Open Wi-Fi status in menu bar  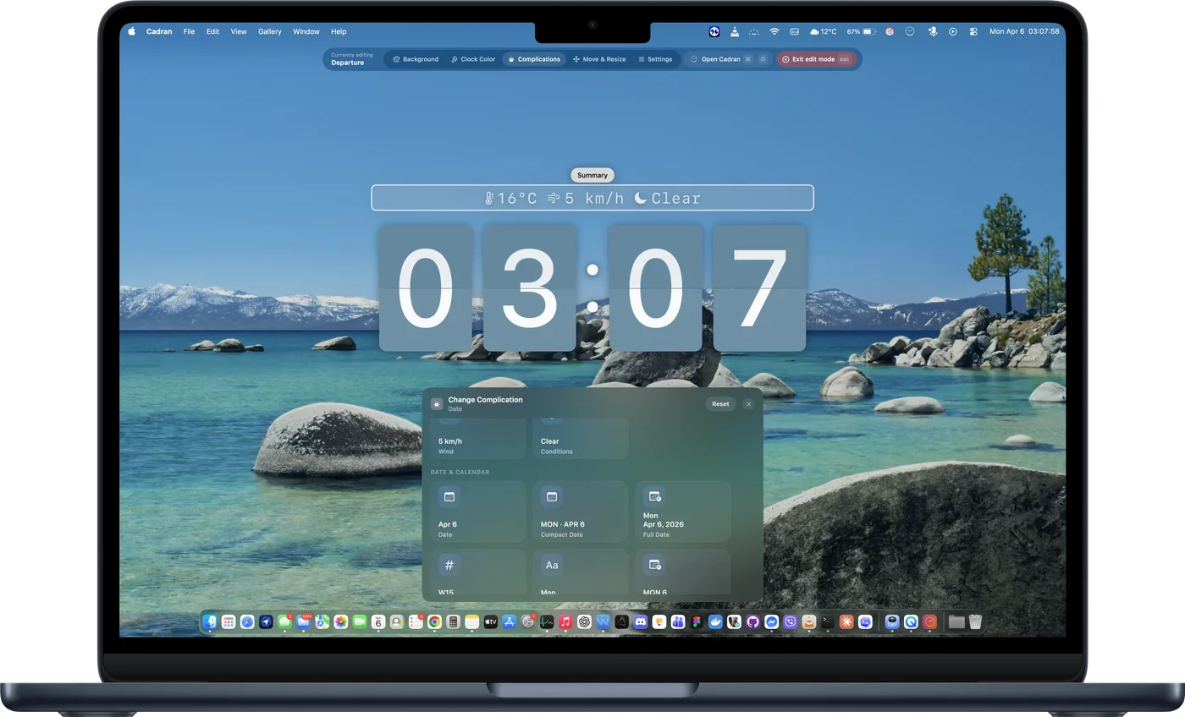coord(774,31)
